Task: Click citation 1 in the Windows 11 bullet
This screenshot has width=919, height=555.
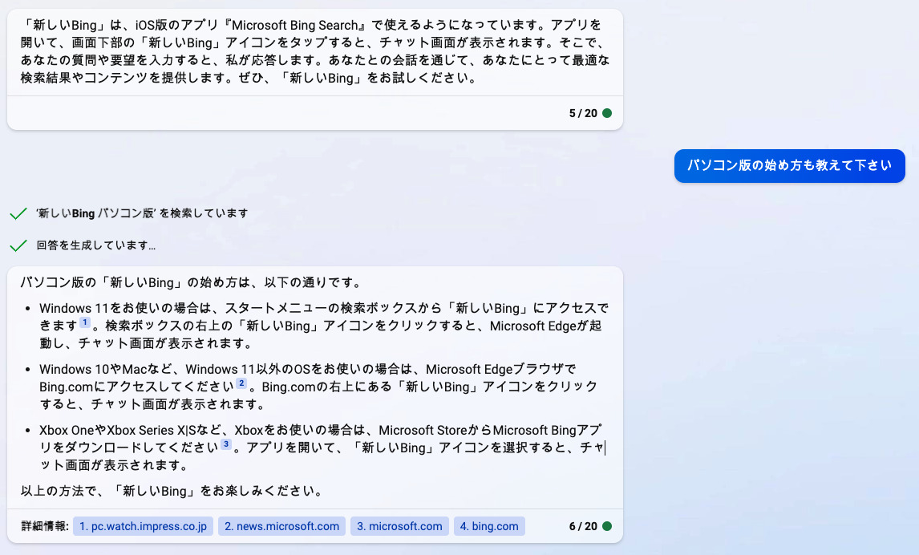Action: (85, 322)
